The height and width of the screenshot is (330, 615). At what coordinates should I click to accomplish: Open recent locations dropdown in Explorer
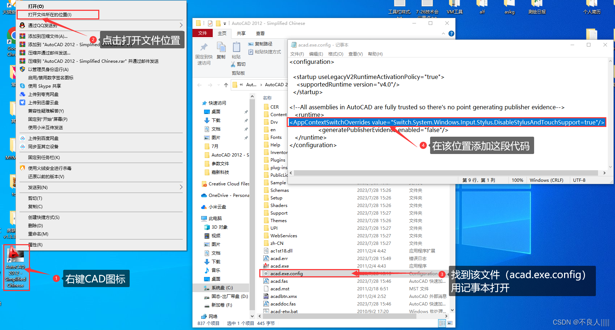click(x=219, y=85)
